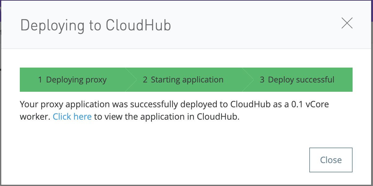Click the step number 1 indicator
The width and height of the screenshot is (373, 186).
(x=40, y=80)
